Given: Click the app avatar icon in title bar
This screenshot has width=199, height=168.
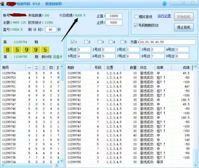Looking at the screenshot, I should point(2,4).
